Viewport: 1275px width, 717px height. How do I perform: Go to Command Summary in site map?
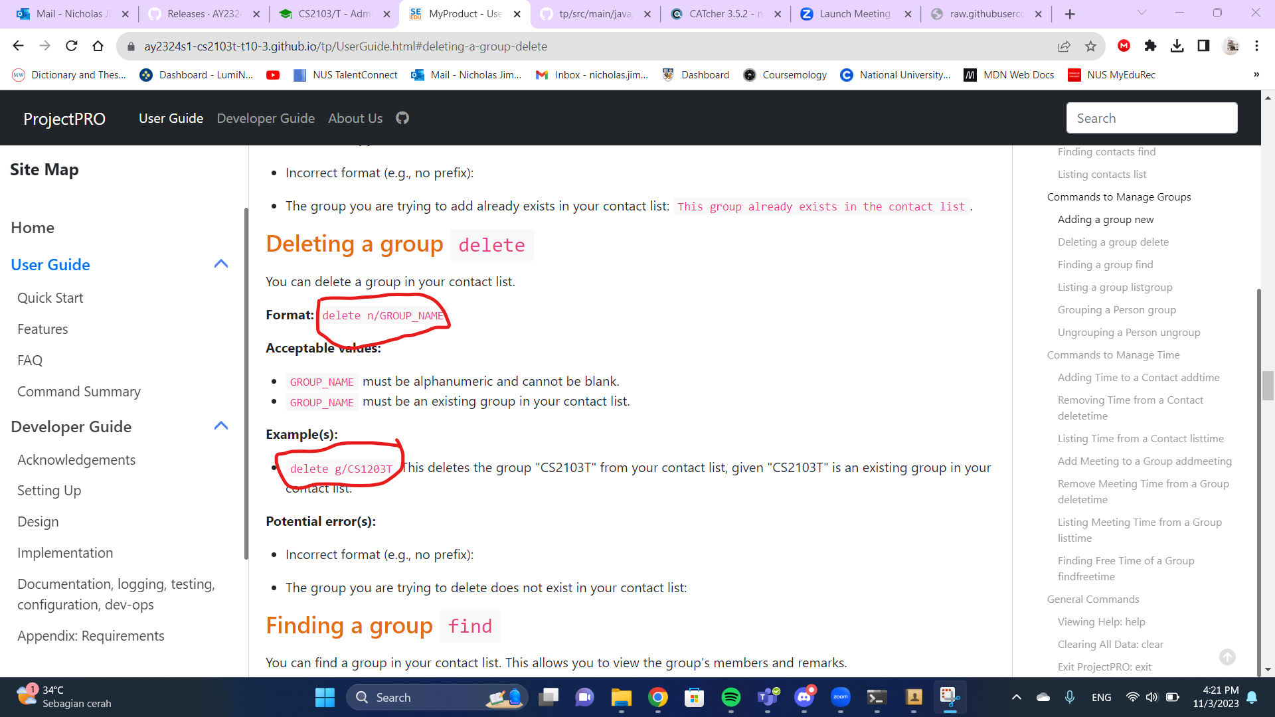pyautogui.click(x=79, y=392)
